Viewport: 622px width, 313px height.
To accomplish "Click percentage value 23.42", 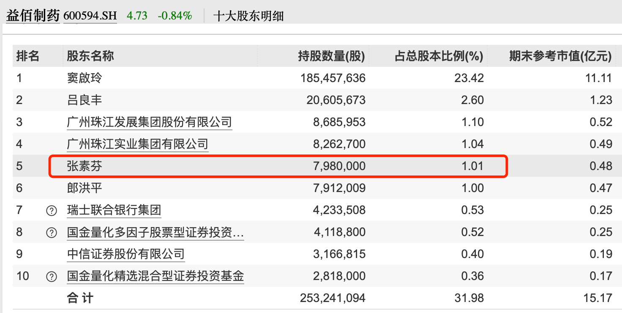I will tap(469, 78).
